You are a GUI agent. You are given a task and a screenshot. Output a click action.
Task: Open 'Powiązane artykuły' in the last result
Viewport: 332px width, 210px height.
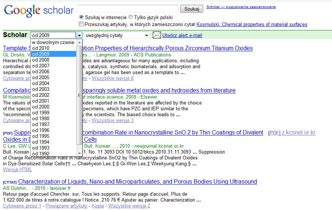[66, 206]
